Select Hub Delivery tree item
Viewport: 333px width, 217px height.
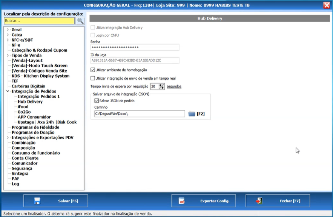tap(30, 102)
